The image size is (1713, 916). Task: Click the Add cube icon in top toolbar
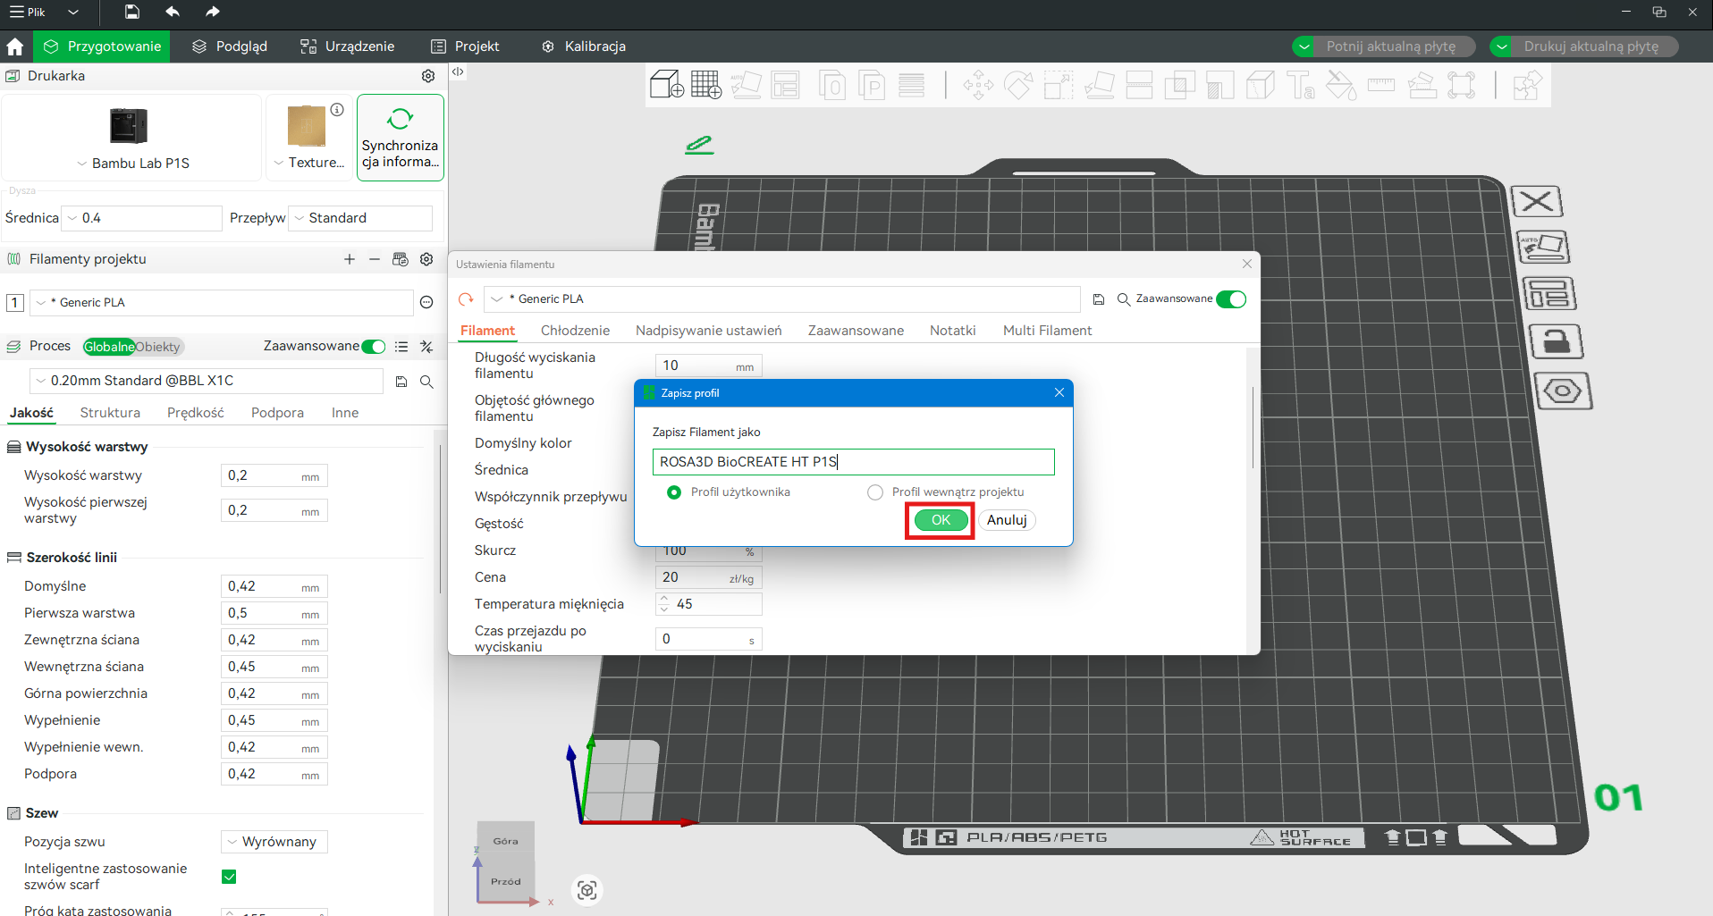tap(666, 85)
